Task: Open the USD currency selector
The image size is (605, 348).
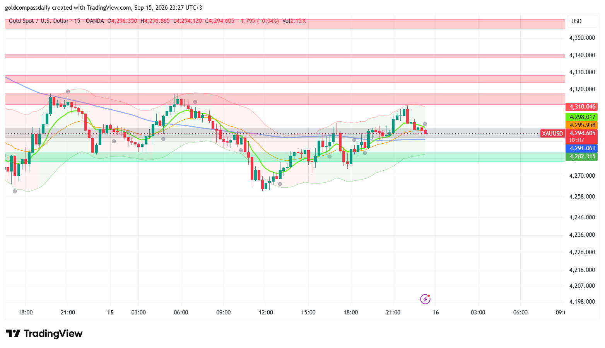Action: coord(582,21)
